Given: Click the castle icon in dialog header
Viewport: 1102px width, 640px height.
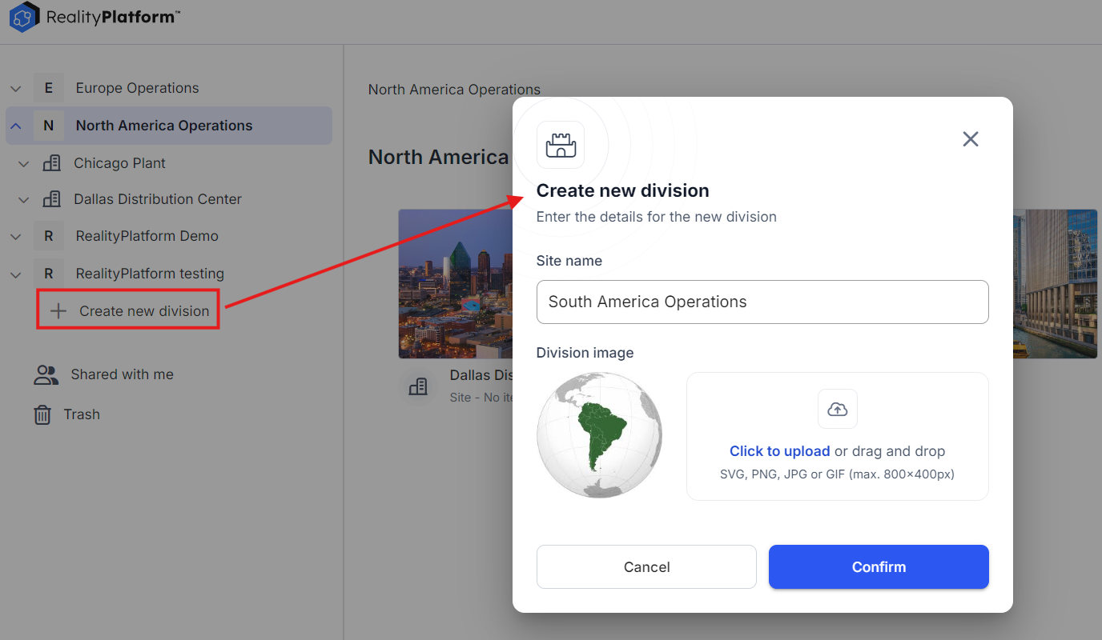Looking at the screenshot, I should [561, 145].
